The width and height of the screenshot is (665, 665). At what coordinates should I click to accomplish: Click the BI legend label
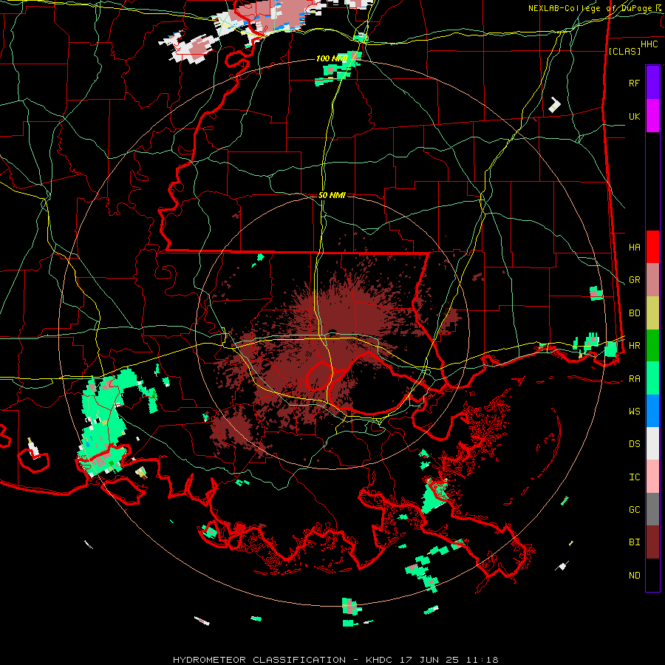[634, 542]
